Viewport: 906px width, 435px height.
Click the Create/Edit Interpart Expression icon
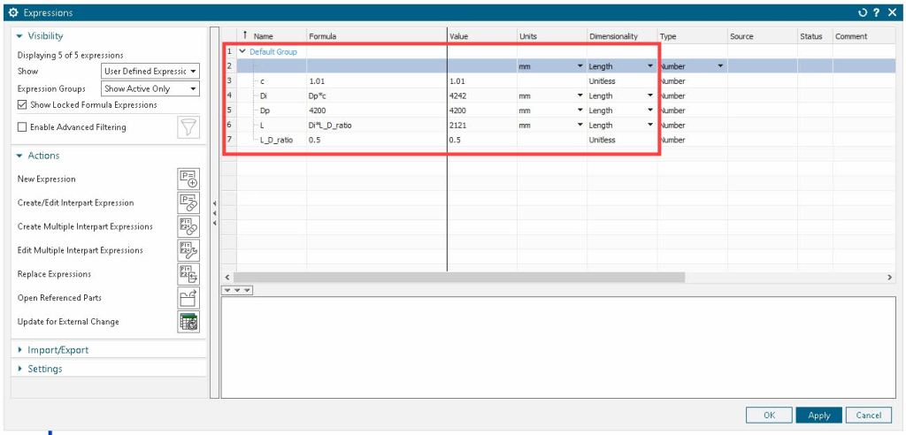pos(188,202)
